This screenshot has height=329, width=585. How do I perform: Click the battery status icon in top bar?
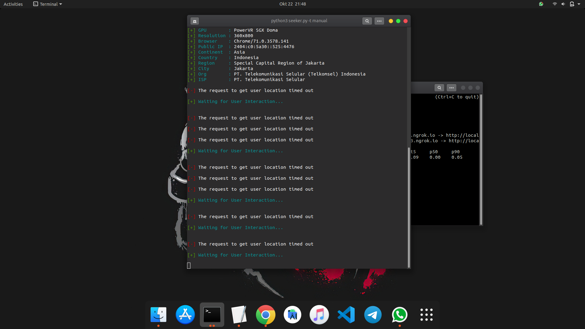click(572, 4)
